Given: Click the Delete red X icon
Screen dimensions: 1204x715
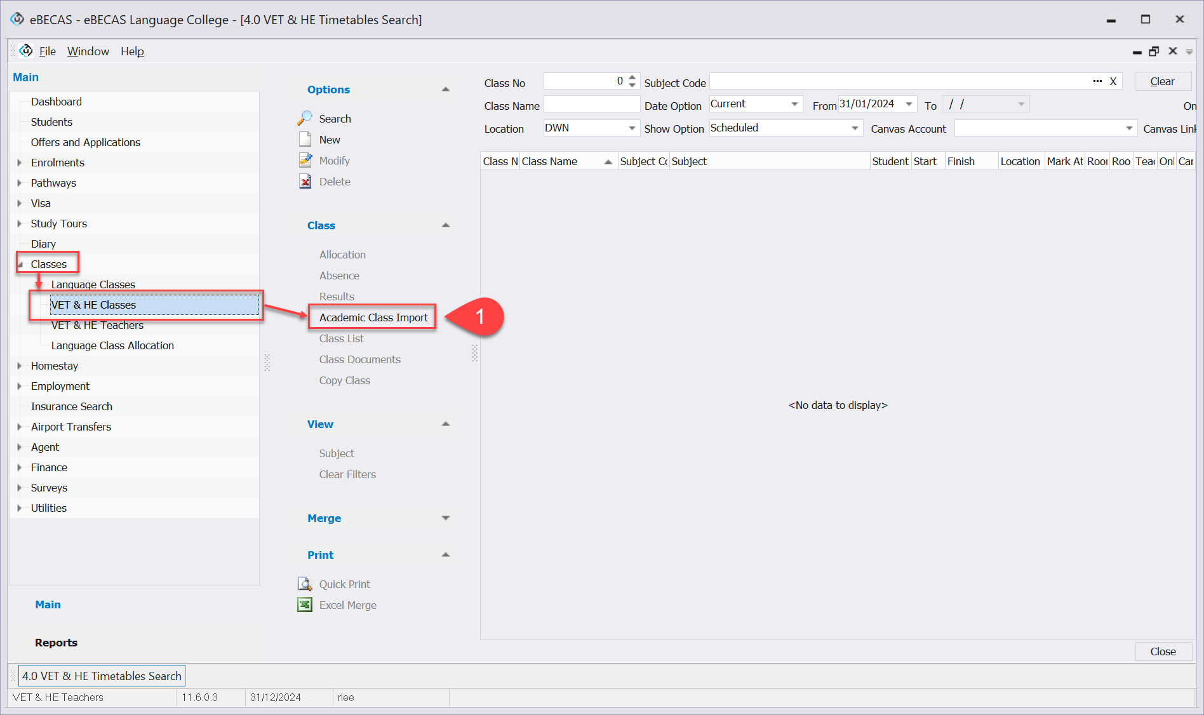Looking at the screenshot, I should pos(305,182).
